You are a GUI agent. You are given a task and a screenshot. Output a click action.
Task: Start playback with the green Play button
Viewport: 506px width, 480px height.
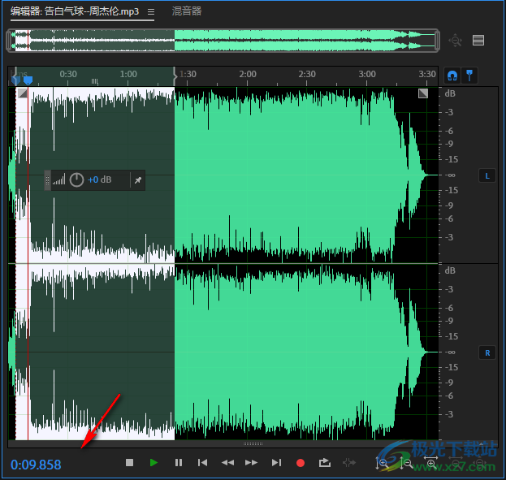point(154,463)
